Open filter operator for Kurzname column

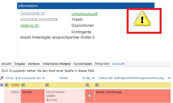[x=23, y=85]
